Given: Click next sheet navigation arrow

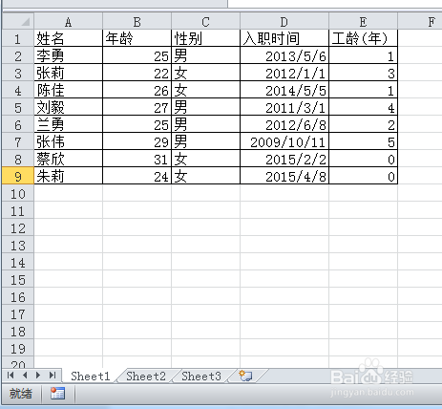Looking at the screenshot, I should pos(38,375).
